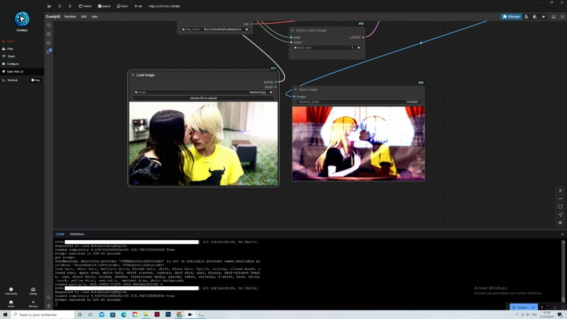Image resolution: width=567 pixels, height=319 pixels.
Task: Click choose file to upload button
Action: click(203, 98)
